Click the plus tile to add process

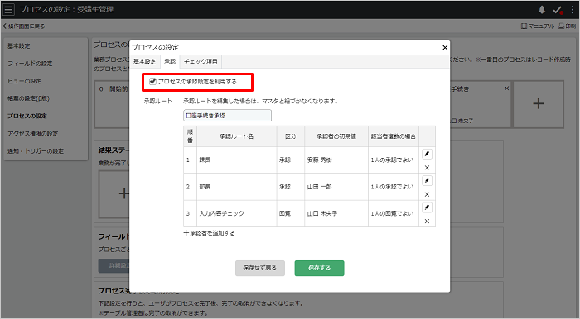click(x=539, y=103)
